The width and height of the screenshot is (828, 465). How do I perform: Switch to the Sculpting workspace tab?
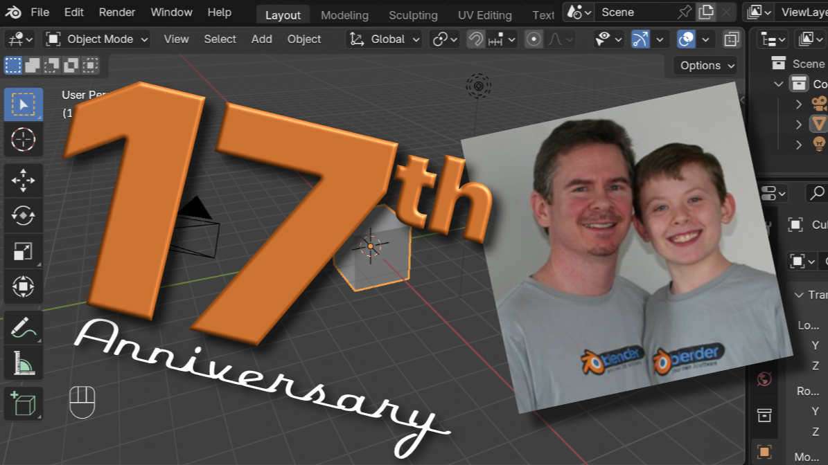[413, 15]
